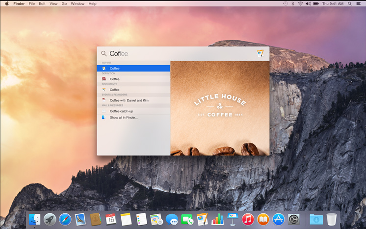Click Wi-Fi status icon in menu bar
Screen dimensions: 366x229
click(300, 3)
